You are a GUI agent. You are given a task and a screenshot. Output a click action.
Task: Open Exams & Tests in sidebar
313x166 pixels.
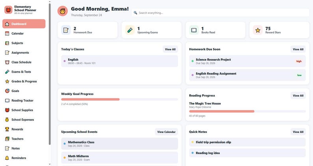click(x=24, y=72)
